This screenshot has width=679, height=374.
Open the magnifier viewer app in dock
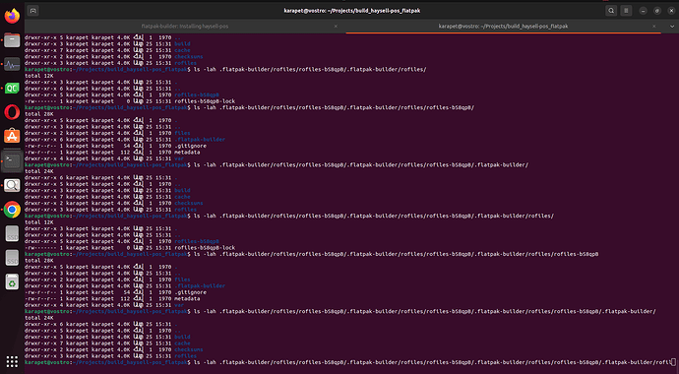(x=12, y=185)
